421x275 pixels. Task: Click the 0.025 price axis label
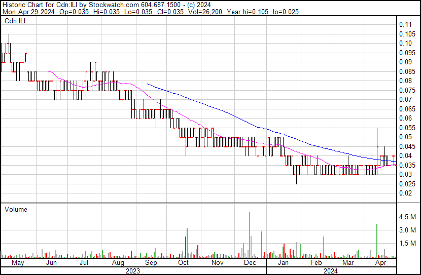[x=407, y=184]
